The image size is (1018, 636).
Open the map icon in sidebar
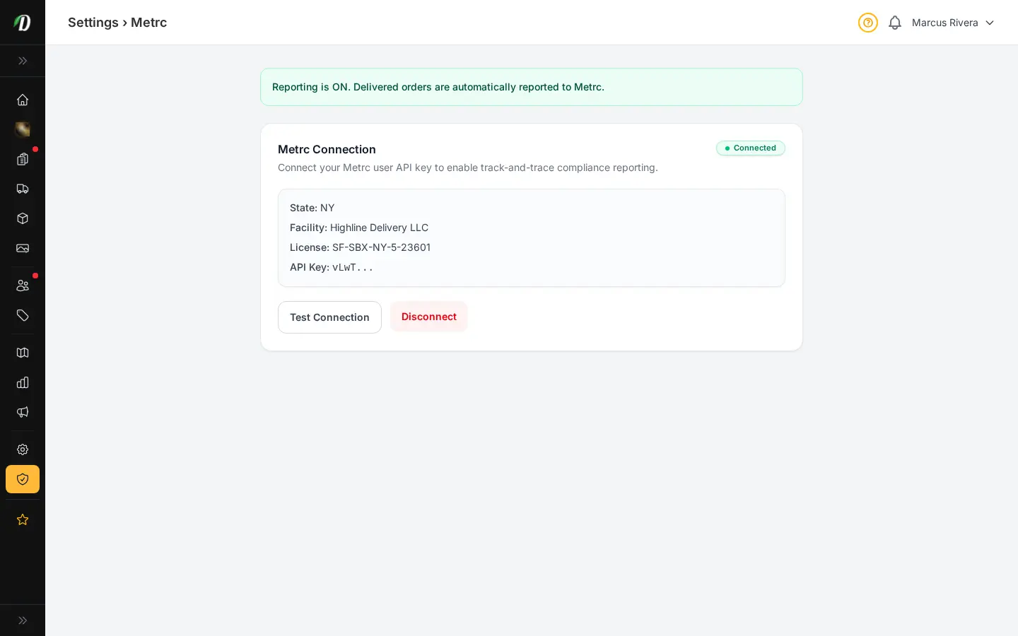coord(23,353)
